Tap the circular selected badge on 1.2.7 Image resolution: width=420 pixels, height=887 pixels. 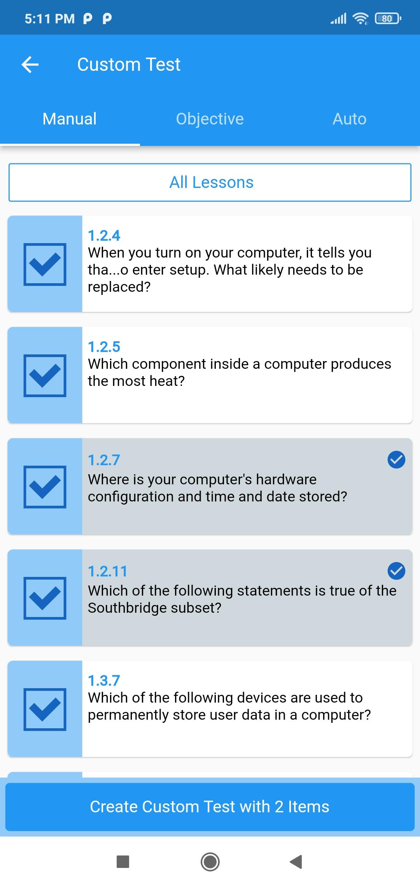point(396,460)
